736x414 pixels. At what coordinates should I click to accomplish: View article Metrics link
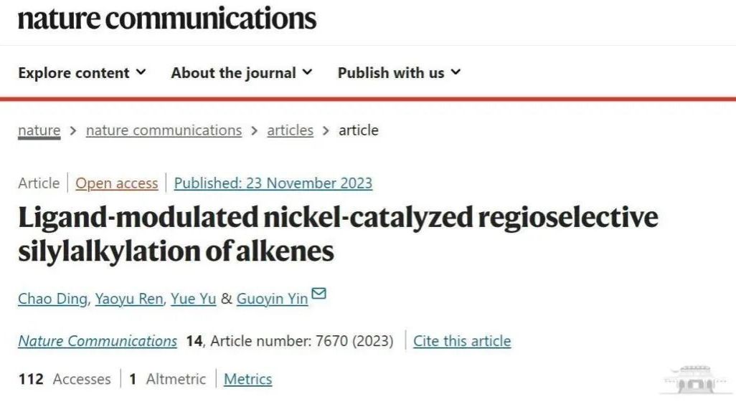tap(247, 379)
